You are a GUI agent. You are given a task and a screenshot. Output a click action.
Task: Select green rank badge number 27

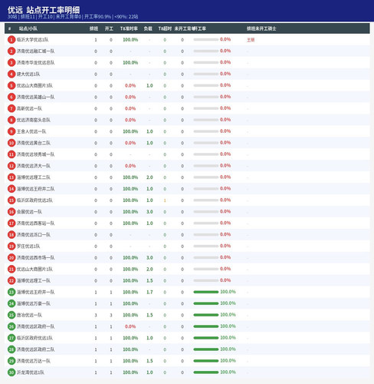(x=11, y=338)
